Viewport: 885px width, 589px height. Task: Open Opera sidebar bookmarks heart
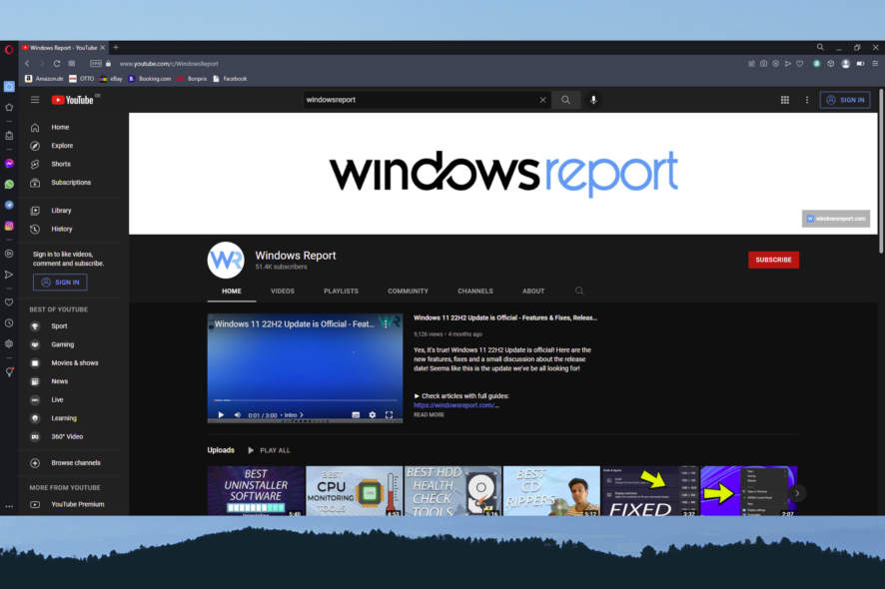[9, 302]
